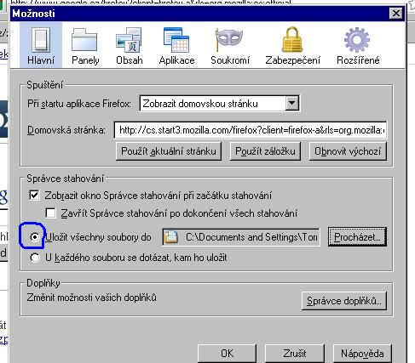Open the Aplikace calendar window icon pane
The image size is (415, 363).
coord(176,45)
